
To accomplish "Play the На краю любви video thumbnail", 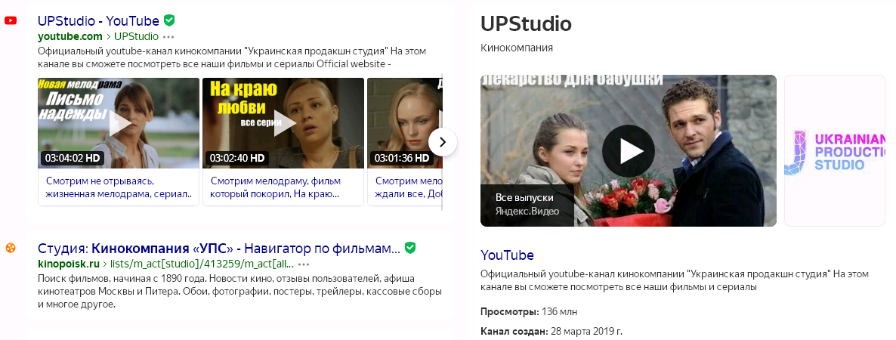I will coord(283,123).
